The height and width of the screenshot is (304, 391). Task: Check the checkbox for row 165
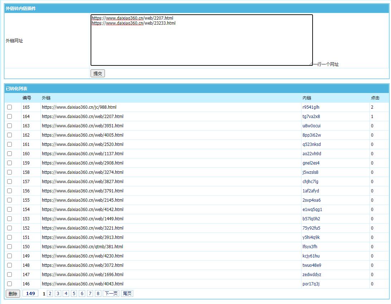click(x=10, y=107)
